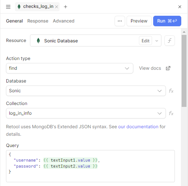This screenshot has height=186, width=188.
Task: Click the textInput2.value expression in query
Action: click(70, 166)
